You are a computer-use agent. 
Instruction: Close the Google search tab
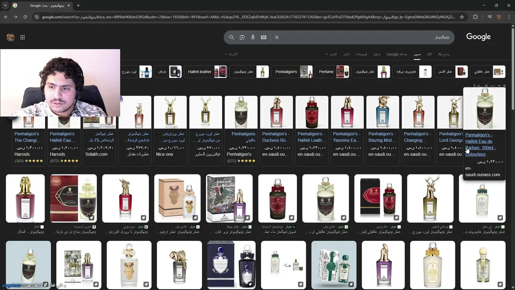coord(68,6)
